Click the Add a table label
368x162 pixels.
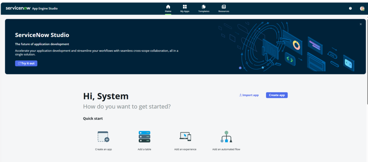click(x=144, y=149)
